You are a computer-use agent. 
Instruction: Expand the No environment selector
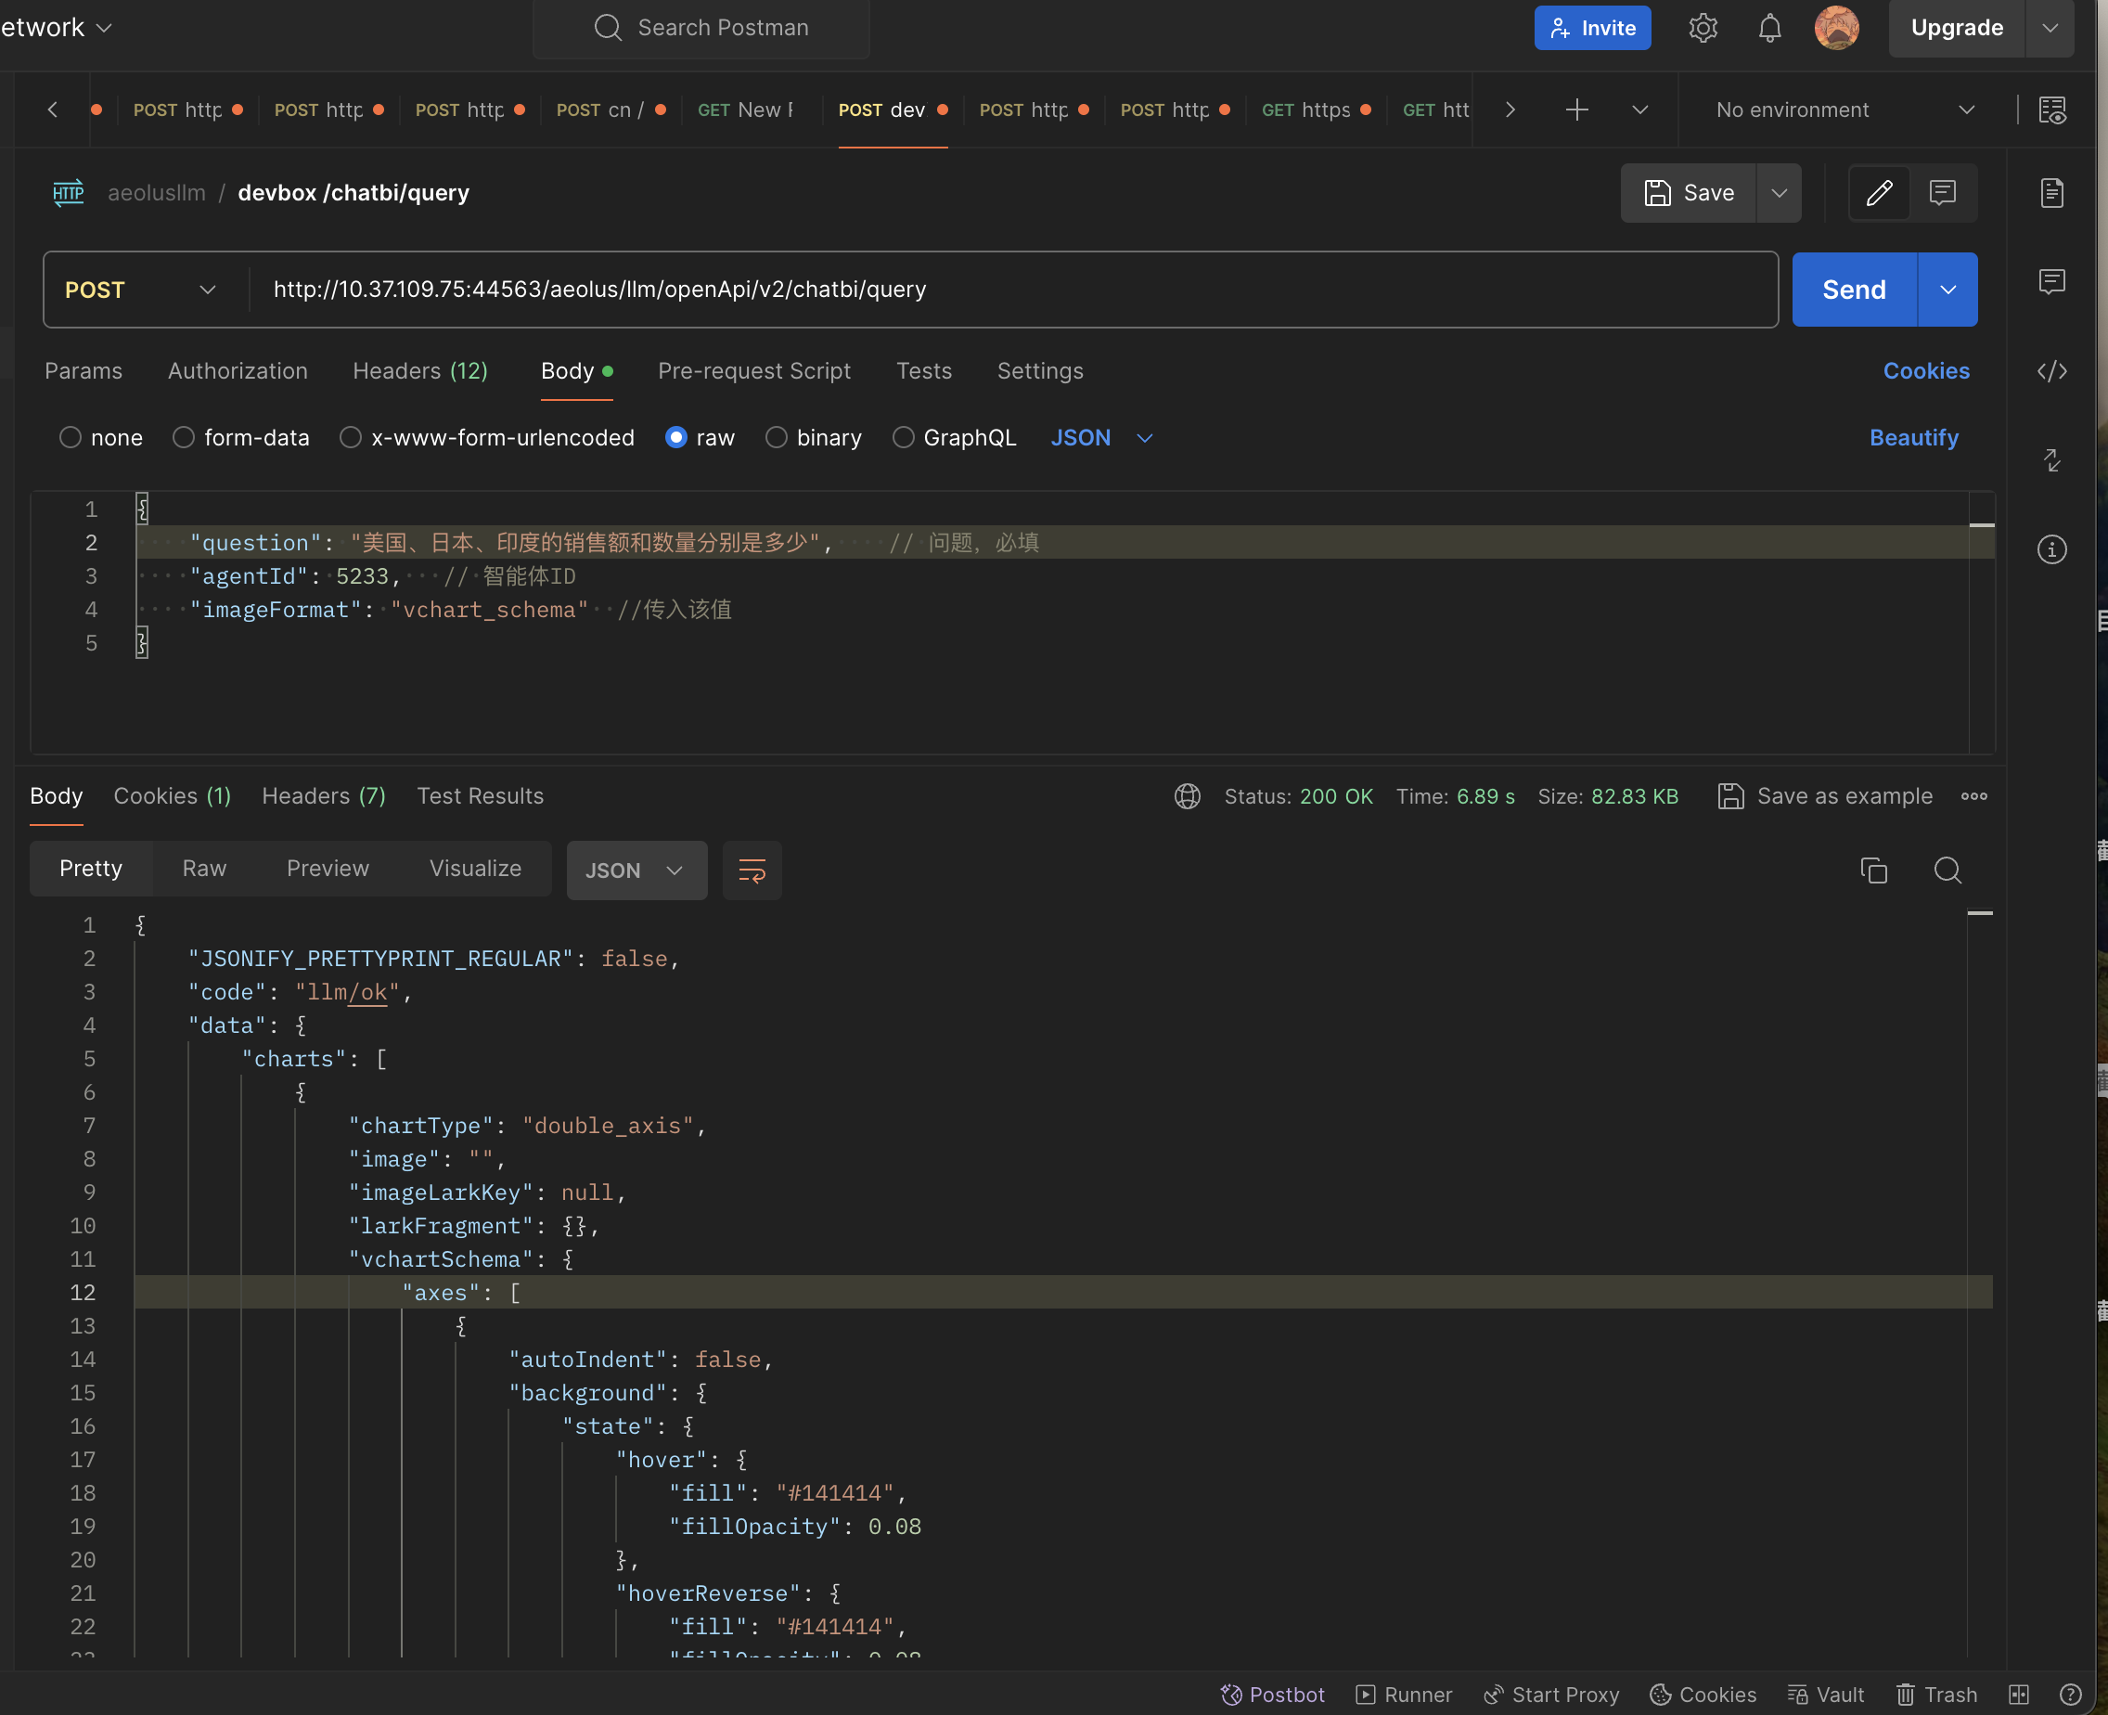click(x=1844, y=110)
